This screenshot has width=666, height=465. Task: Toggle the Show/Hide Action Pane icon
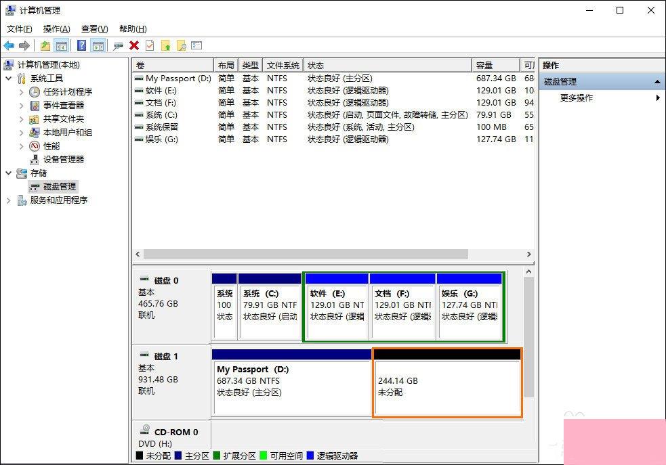(x=98, y=45)
